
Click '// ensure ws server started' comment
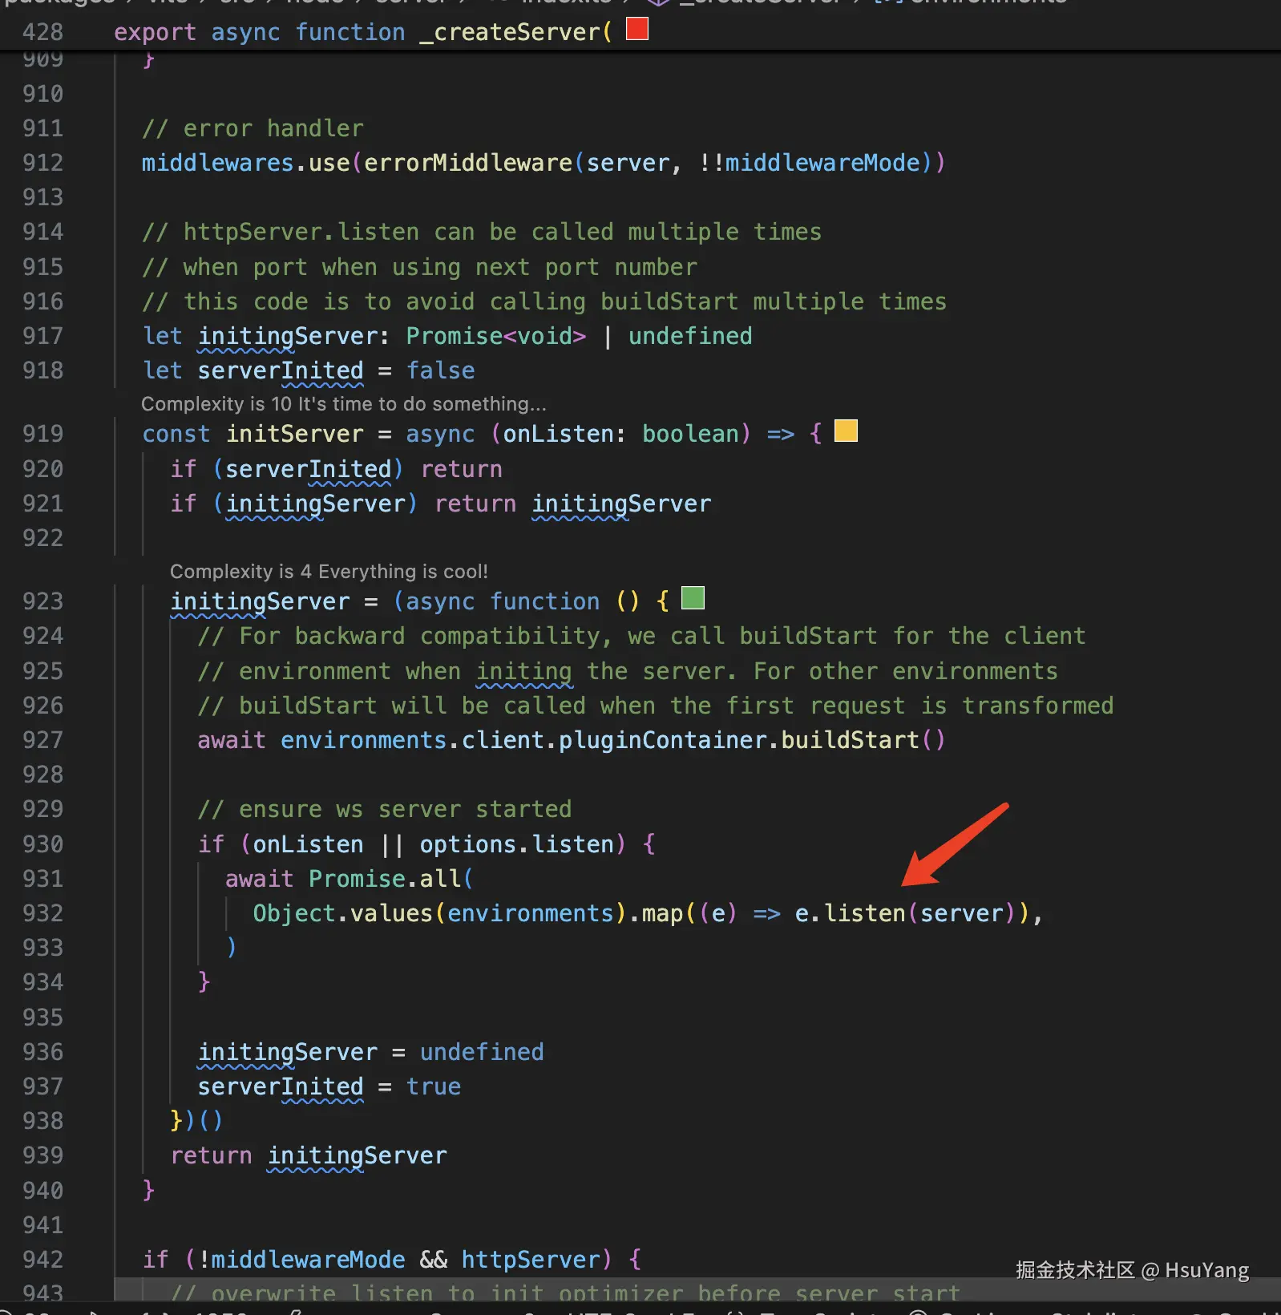pos(385,809)
